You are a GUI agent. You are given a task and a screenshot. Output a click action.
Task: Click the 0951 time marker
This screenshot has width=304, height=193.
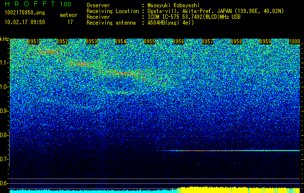[33, 41]
